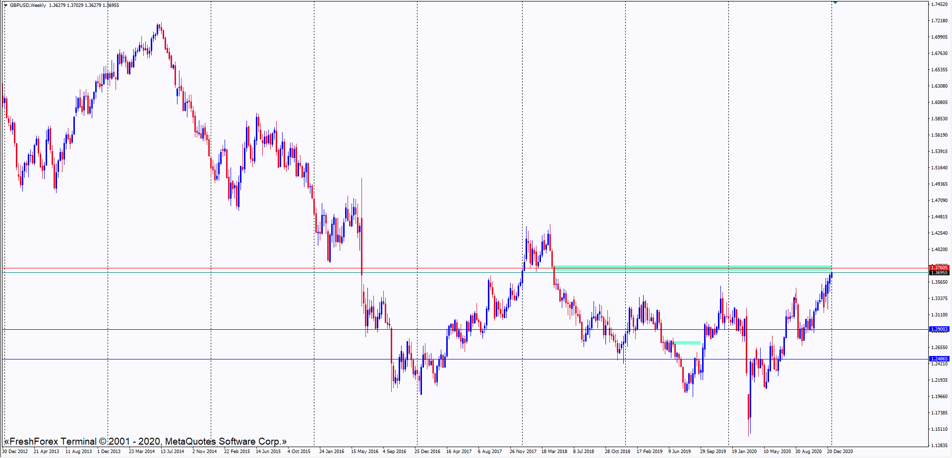
Task: Click the 19 Jan 2020 time axis label
Action: [x=744, y=452]
